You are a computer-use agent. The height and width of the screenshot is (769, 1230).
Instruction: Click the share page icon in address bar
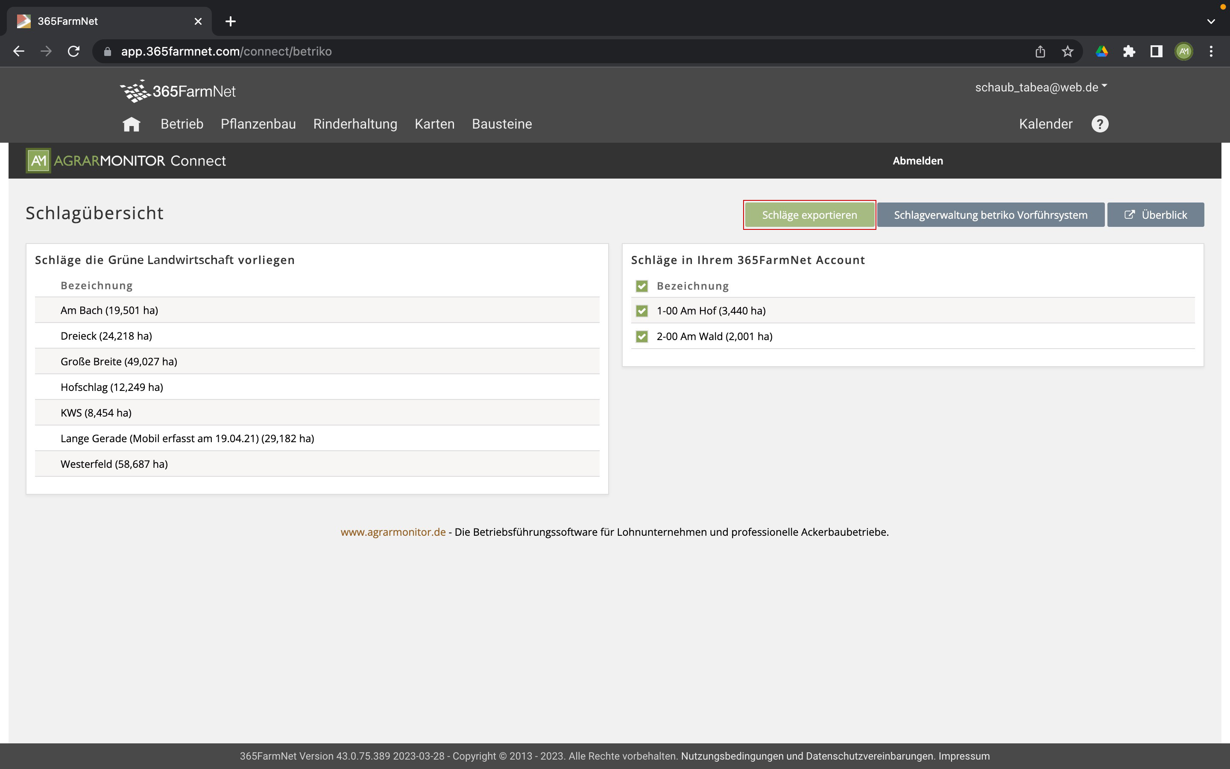coord(1040,51)
